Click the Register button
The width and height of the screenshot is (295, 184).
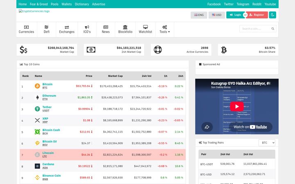[257, 15]
